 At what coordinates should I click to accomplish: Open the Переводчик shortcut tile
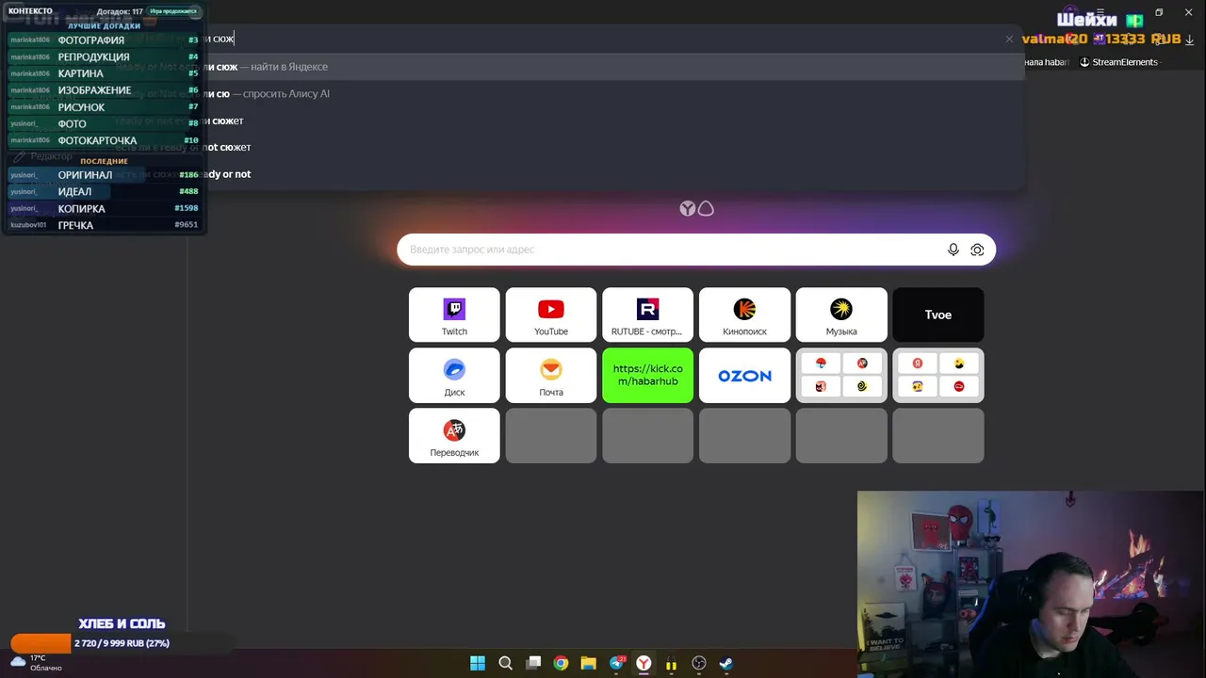[454, 436]
